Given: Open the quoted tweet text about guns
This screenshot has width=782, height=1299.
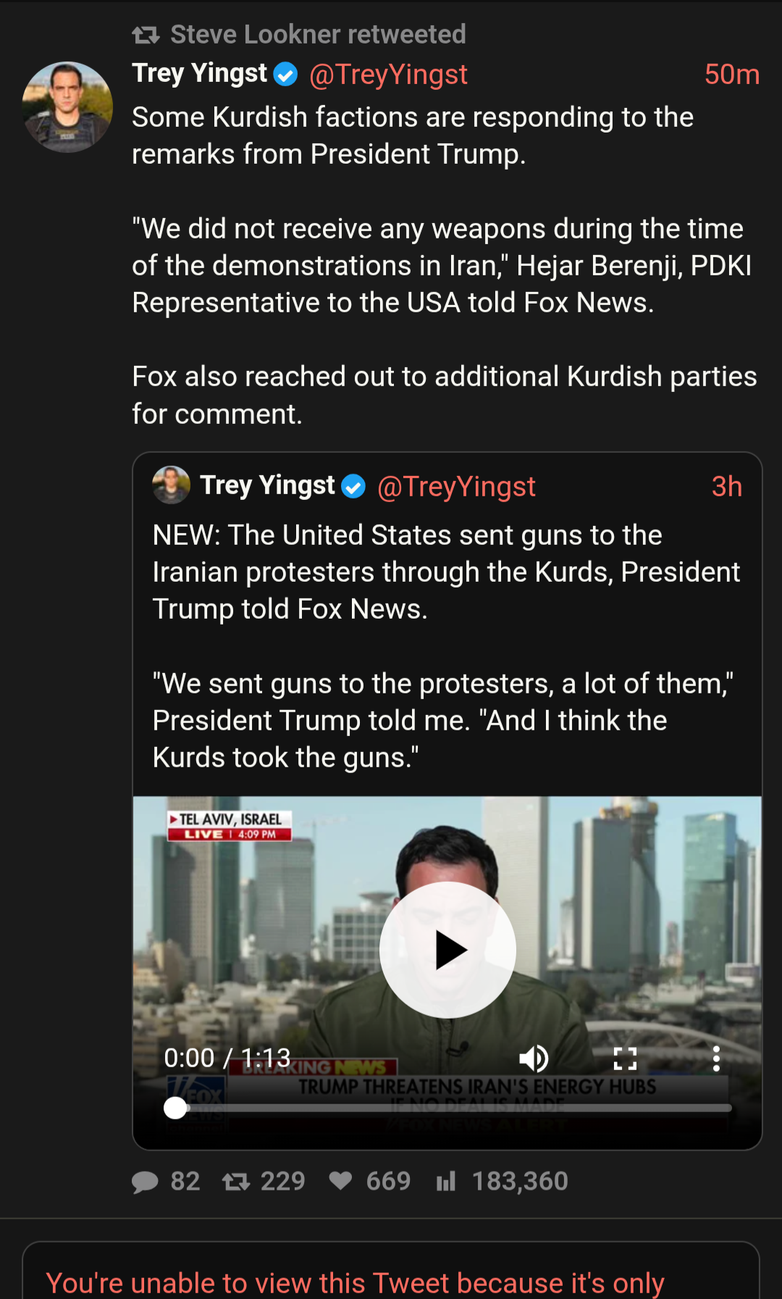Looking at the screenshot, I should coord(446,646).
